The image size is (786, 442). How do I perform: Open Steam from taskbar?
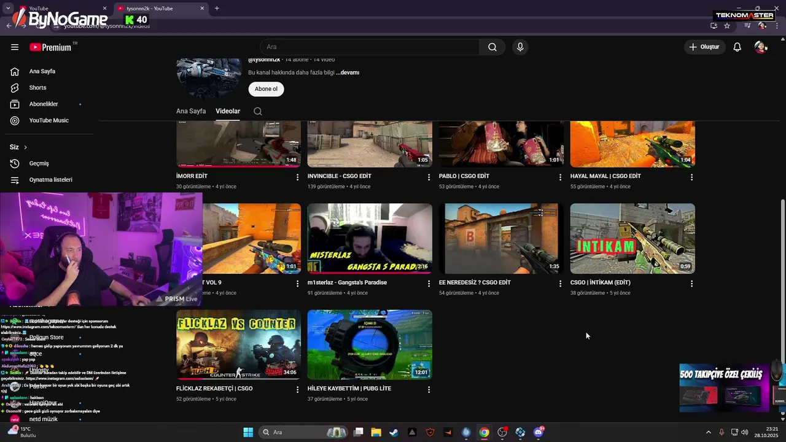(x=394, y=432)
